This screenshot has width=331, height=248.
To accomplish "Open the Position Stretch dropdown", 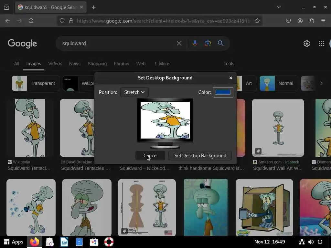I will tap(134, 92).
